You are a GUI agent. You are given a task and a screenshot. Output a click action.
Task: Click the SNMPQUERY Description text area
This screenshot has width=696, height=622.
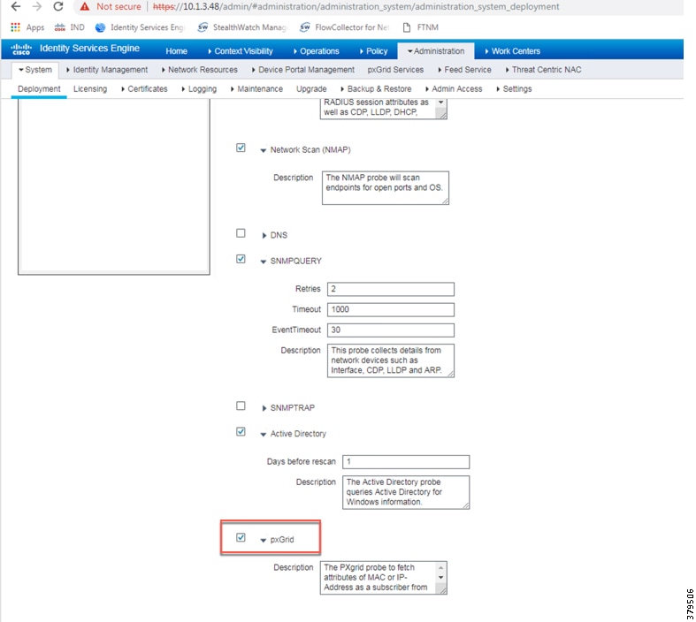(391, 360)
